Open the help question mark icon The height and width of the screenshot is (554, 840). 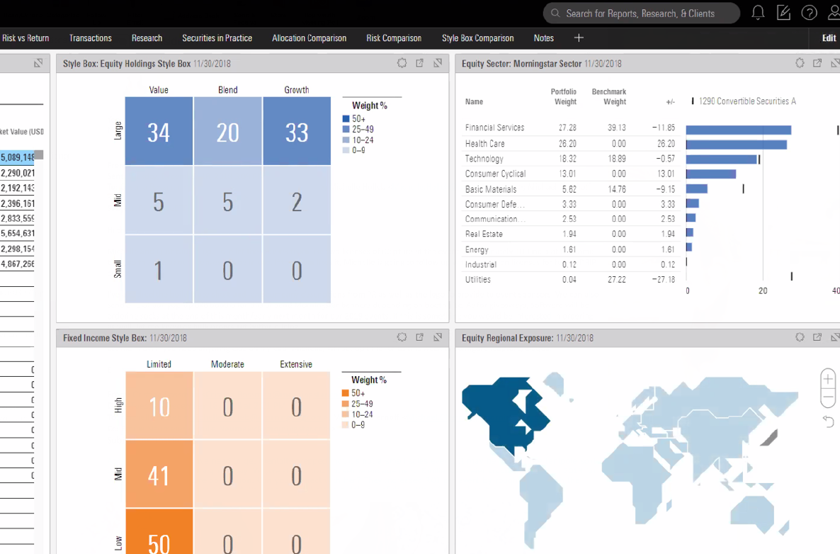tap(809, 13)
